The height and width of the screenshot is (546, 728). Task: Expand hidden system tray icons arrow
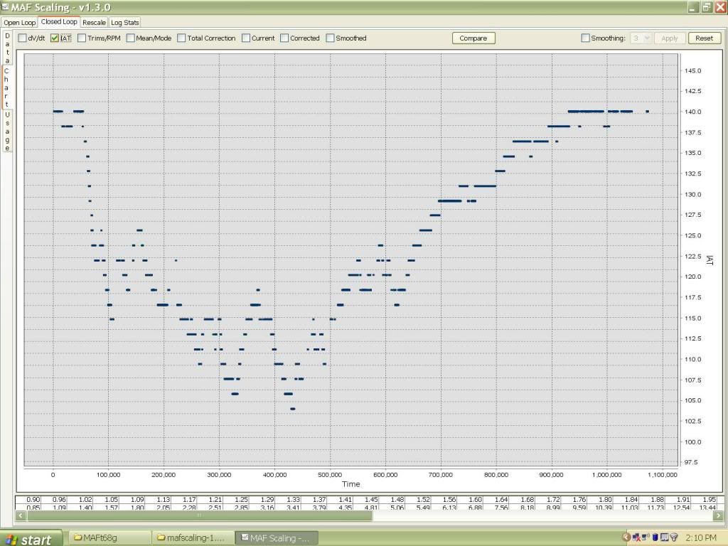tap(626, 537)
